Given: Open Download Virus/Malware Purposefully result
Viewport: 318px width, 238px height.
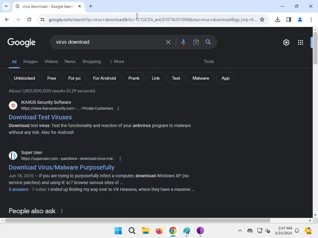Looking at the screenshot, I should coord(61,167).
